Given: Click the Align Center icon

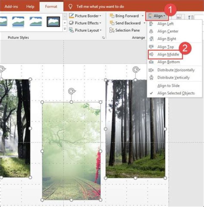Looking at the screenshot, I should (x=151, y=31).
